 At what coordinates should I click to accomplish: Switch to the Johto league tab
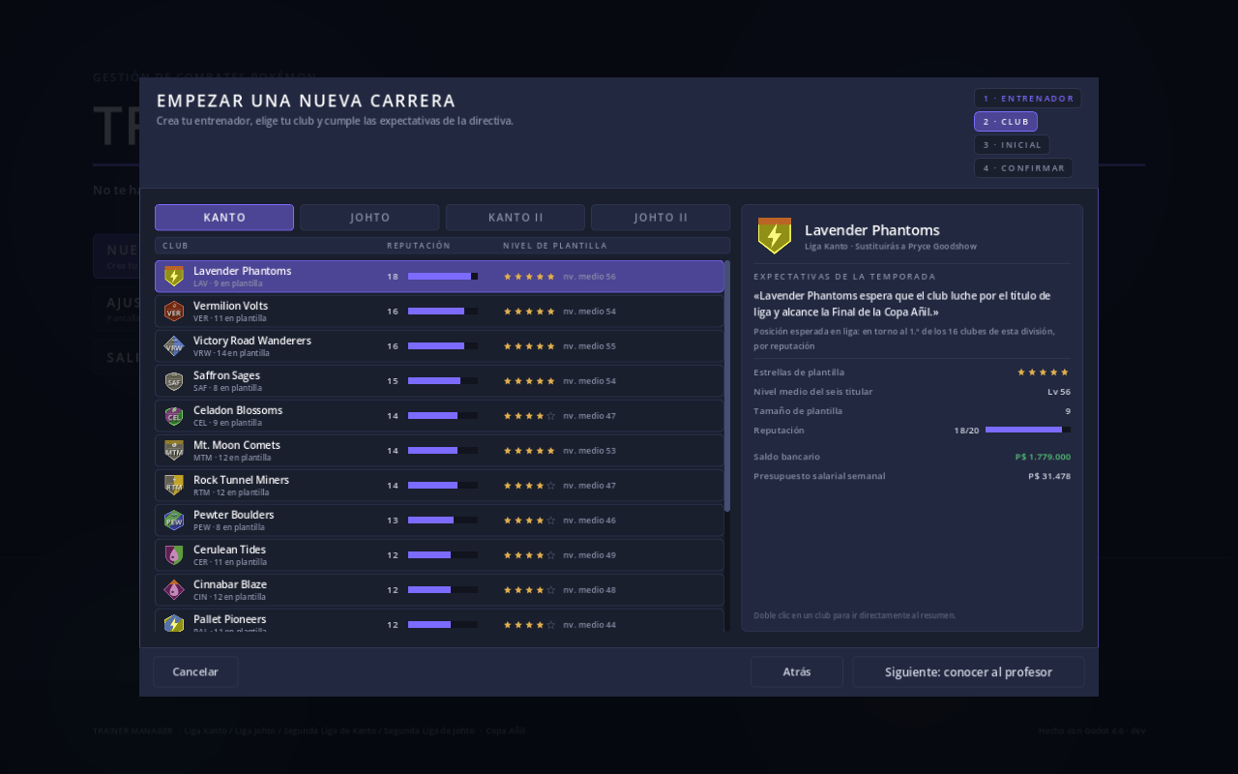click(x=369, y=218)
